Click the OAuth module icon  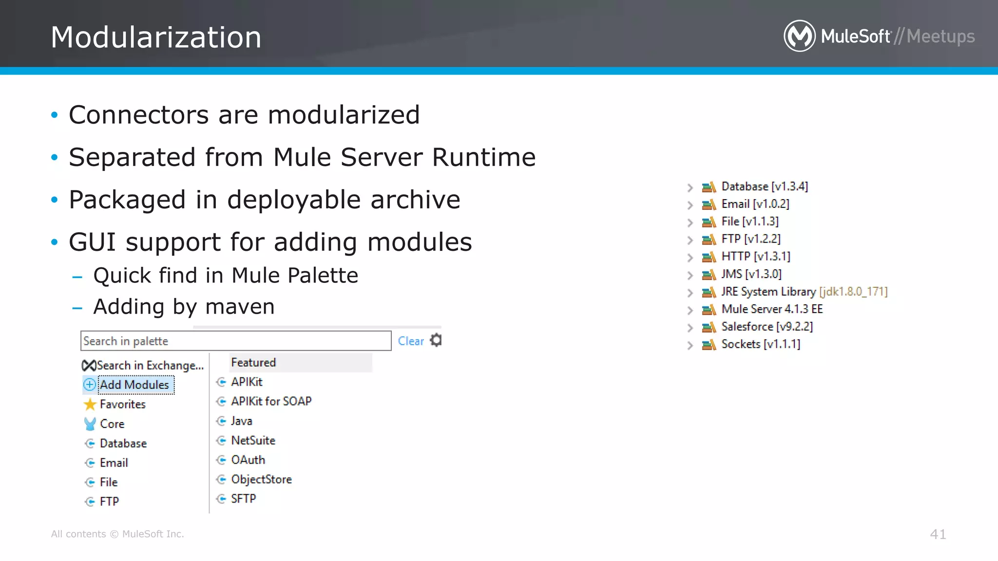pos(221,460)
